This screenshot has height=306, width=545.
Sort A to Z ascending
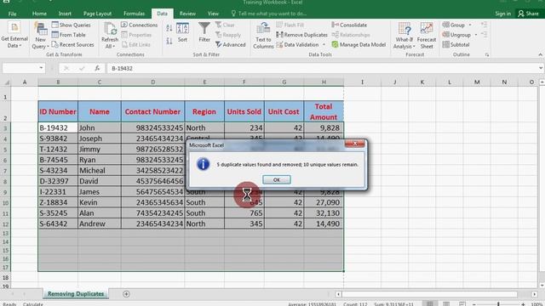click(169, 28)
